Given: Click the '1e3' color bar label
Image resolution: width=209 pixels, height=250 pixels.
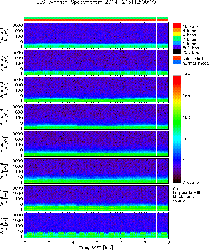Looking at the screenshot, I should 186,96.
